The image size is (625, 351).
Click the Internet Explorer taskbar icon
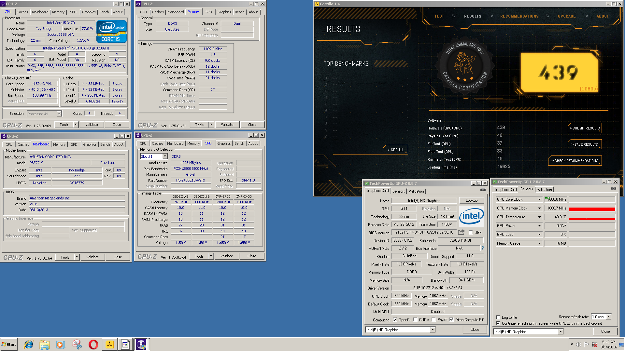(29, 344)
